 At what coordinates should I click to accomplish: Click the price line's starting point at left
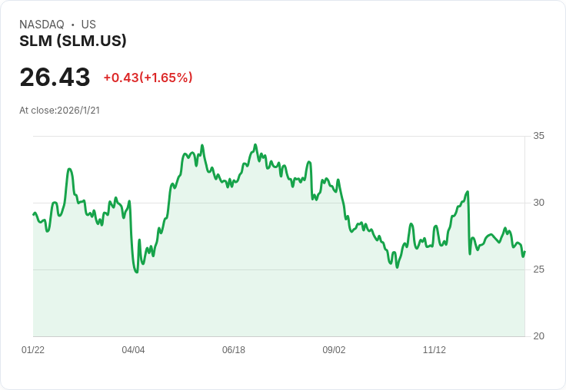pyautogui.click(x=34, y=214)
